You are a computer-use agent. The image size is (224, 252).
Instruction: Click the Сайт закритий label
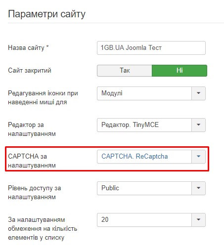click(30, 71)
